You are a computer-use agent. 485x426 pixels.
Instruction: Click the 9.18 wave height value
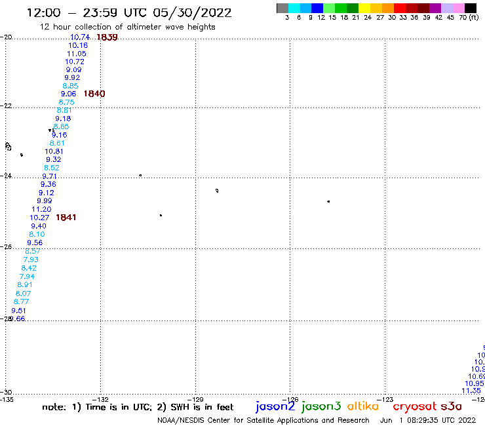click(x=63, y=119)
